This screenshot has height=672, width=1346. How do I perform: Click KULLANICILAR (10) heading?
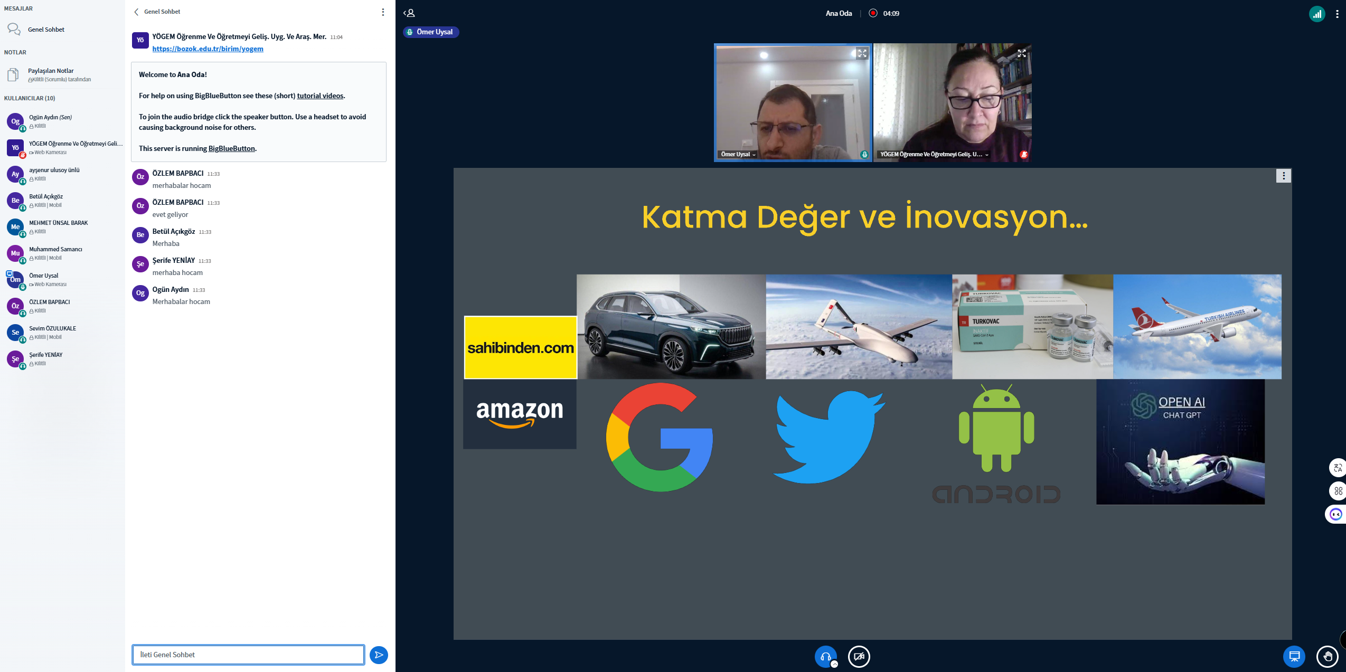point(30,98)
